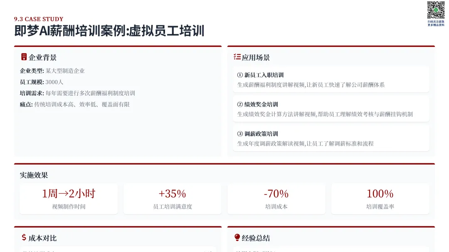Click the 实施效果 section heading
This screenshot has width=449, height=252.
point(34,175)
